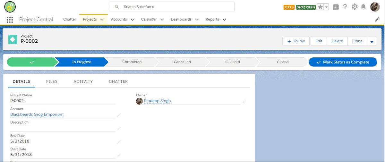Edit the End Date pencil icon

point(119,142)
